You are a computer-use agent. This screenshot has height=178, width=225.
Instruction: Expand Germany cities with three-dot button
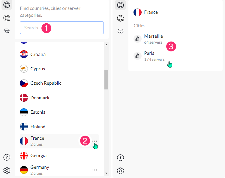coord(95,170)
